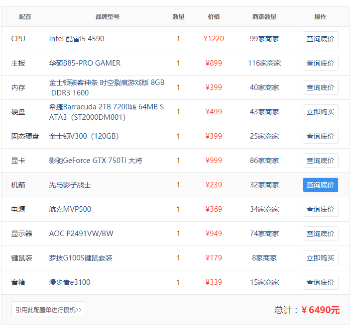The image size is (353, 330).
Task: Click 立即购买 for 罗技G100S键鼠套装
Action: click(320, 258)
